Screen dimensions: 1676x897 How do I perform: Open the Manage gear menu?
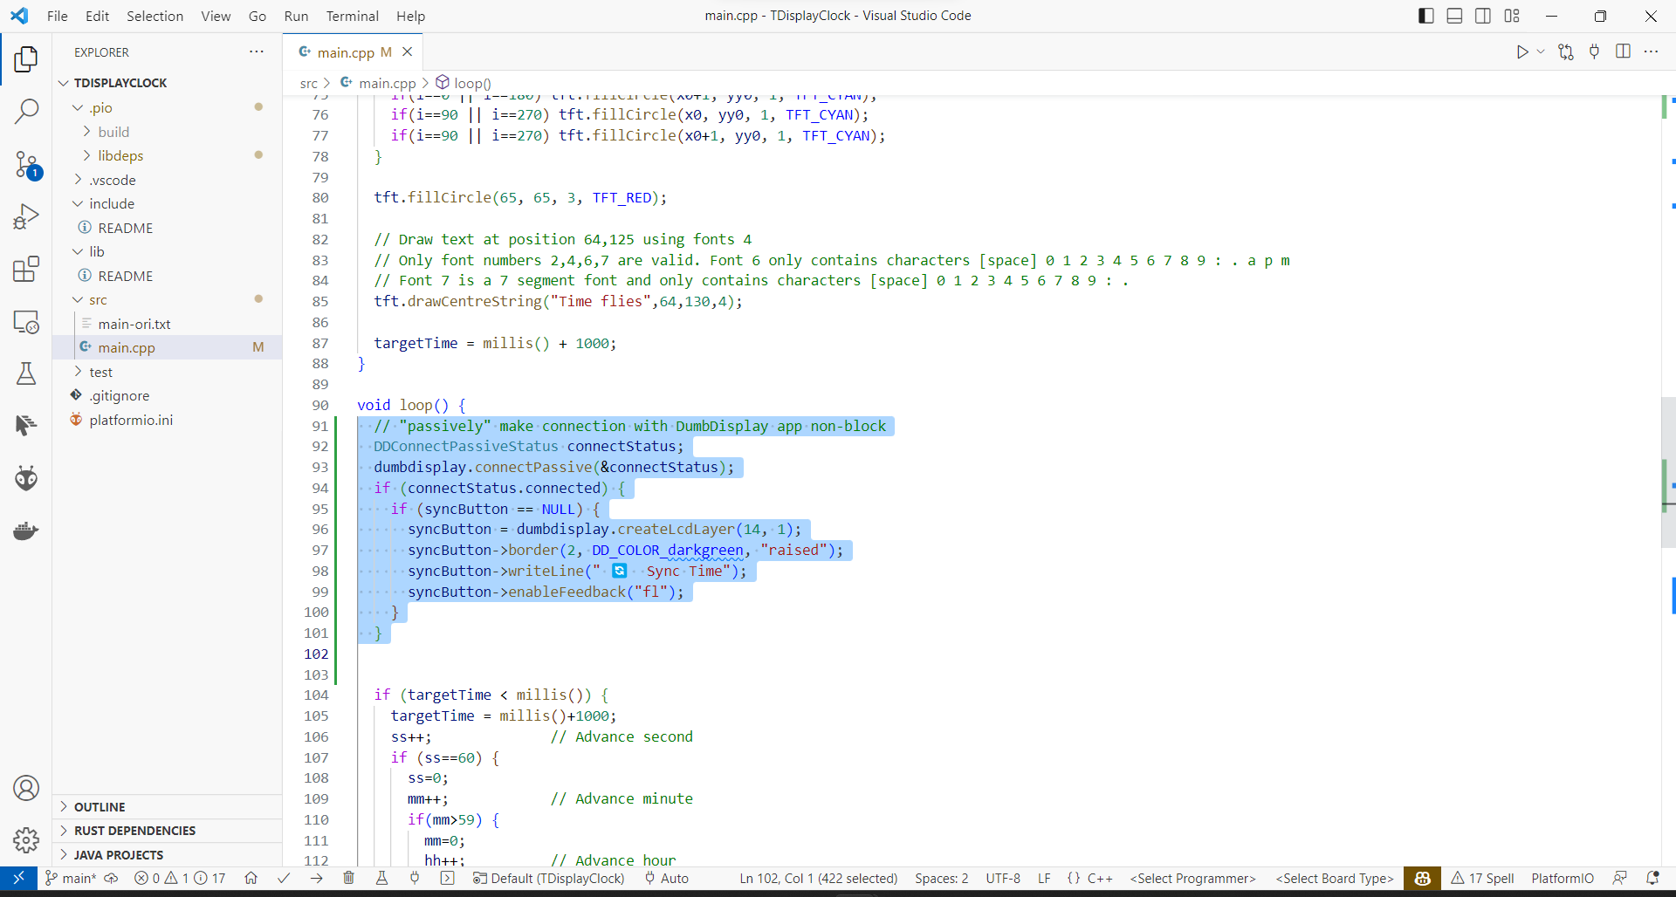[x=26, y=840]
